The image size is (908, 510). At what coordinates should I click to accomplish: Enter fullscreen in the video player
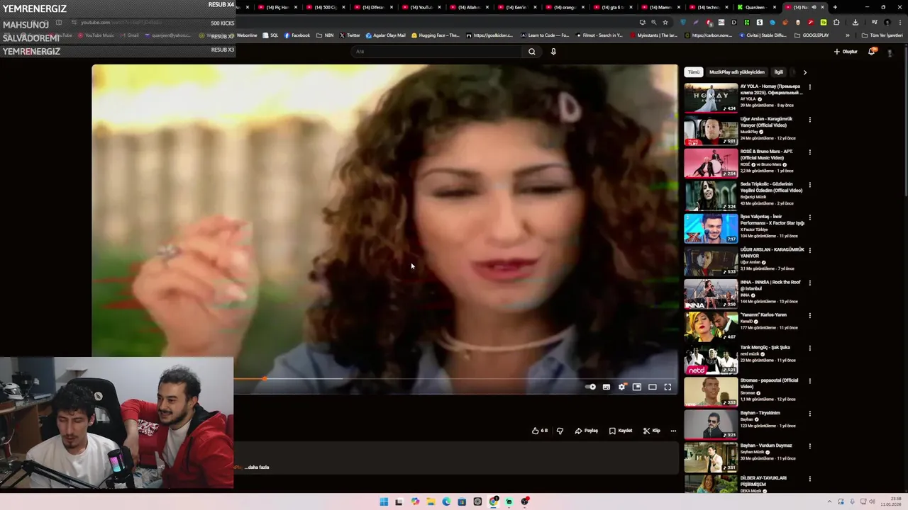668,387
